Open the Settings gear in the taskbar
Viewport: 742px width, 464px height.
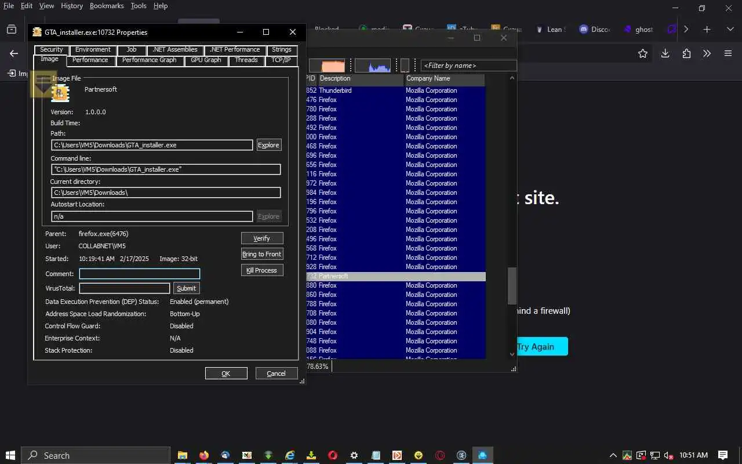(354, 455)
